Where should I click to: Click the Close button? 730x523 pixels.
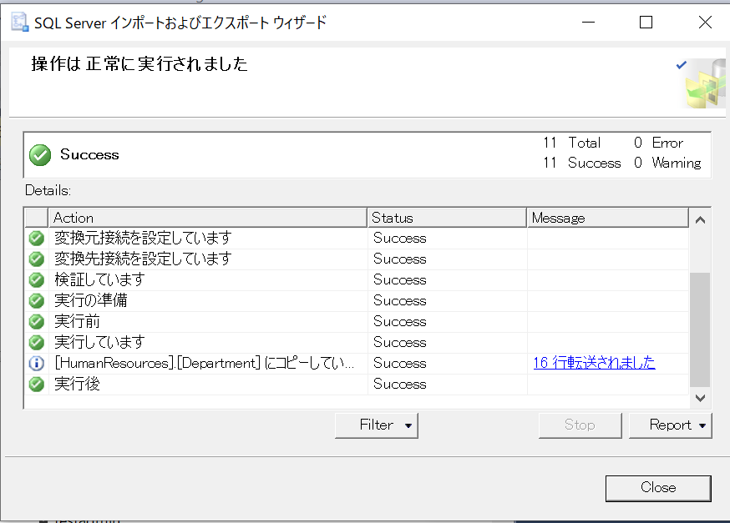658,488
